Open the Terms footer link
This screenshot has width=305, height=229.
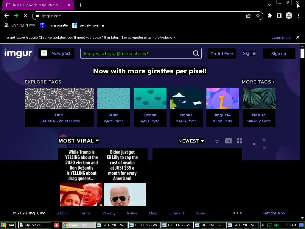(85, 213)
